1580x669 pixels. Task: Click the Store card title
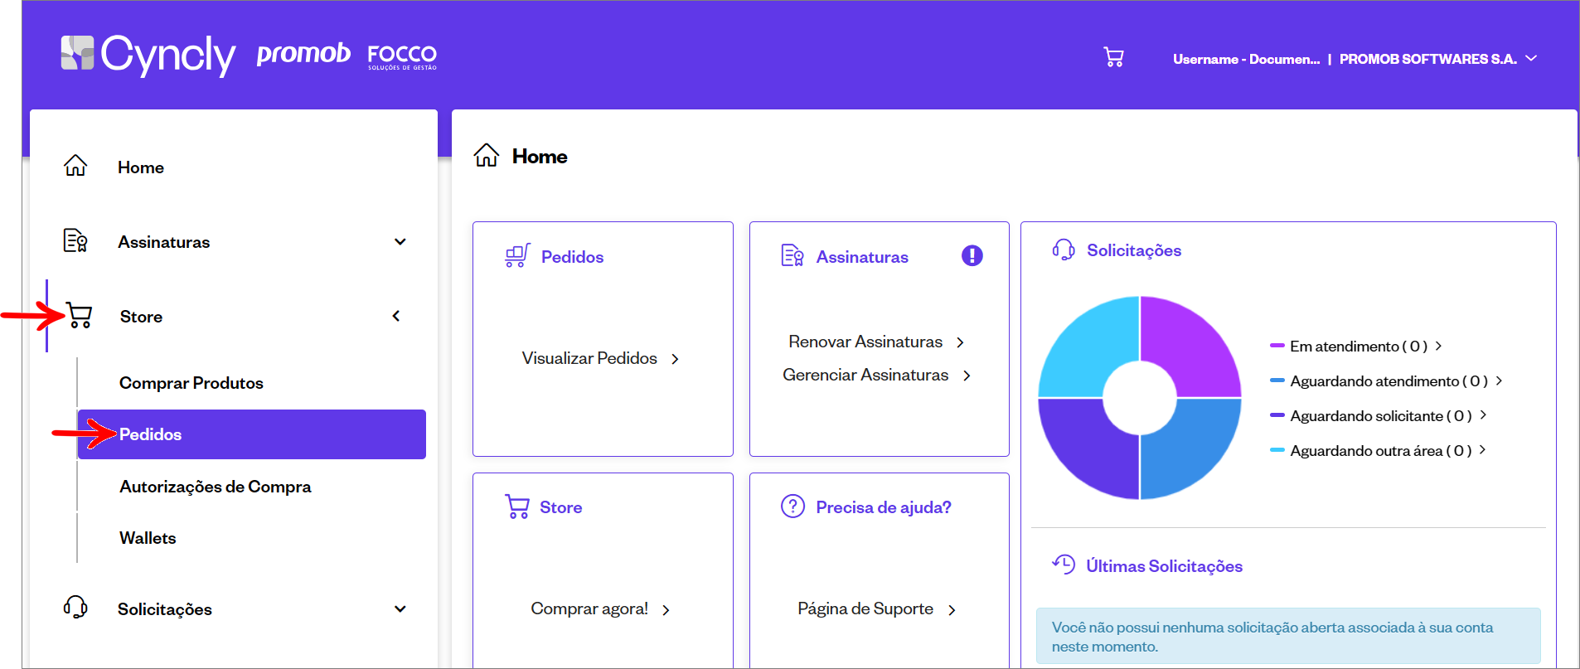(561, 507)
